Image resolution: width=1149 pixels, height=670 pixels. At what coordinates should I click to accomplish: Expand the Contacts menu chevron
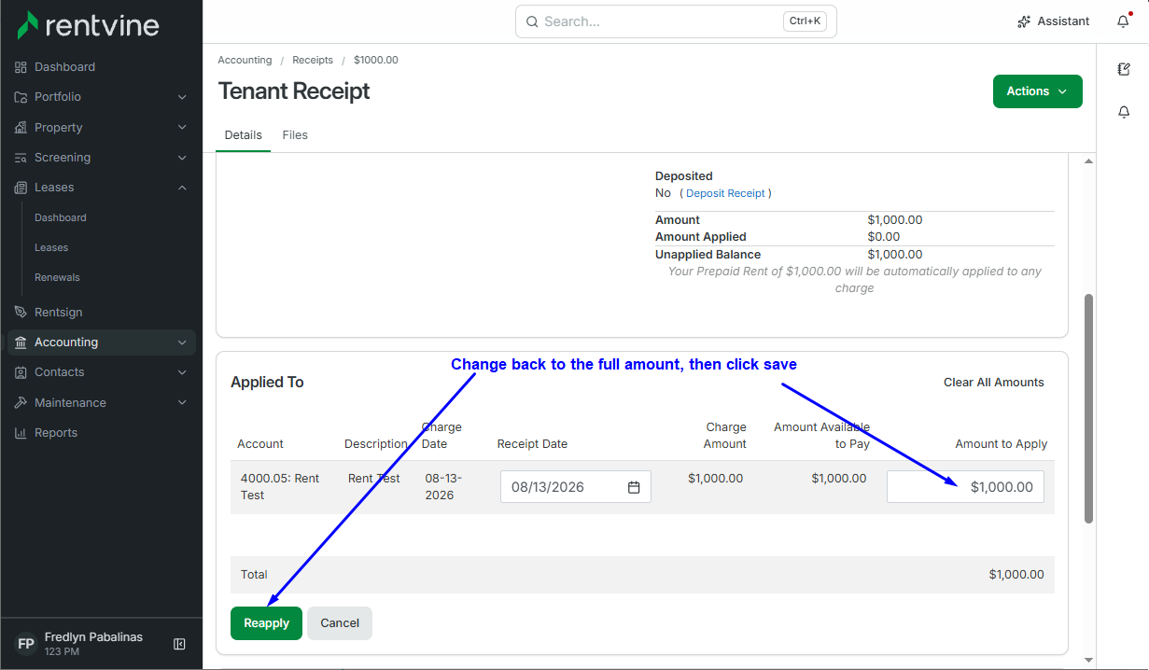[x=182, y=372]
